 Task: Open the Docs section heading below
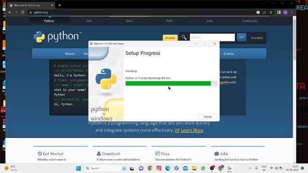click(163, 154)
